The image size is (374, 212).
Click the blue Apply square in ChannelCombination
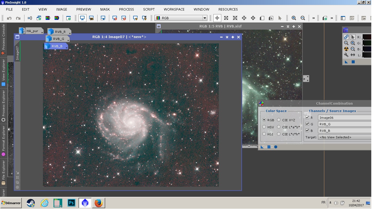(x=269, y=147)
